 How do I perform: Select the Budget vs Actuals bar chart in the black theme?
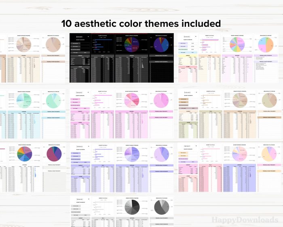102,45
